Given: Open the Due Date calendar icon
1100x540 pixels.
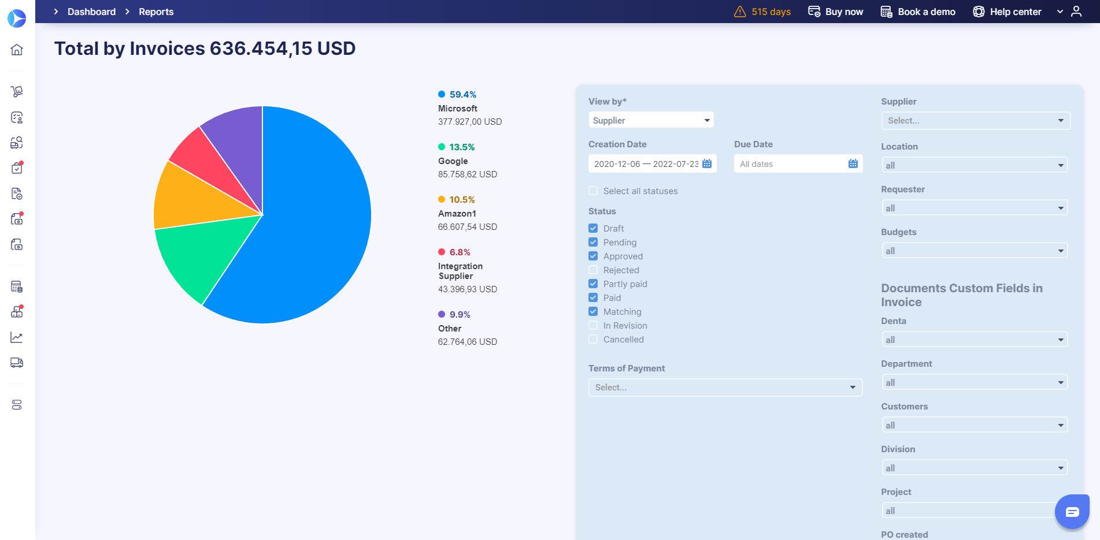Looking at the screenshot, I should (853, 164).
